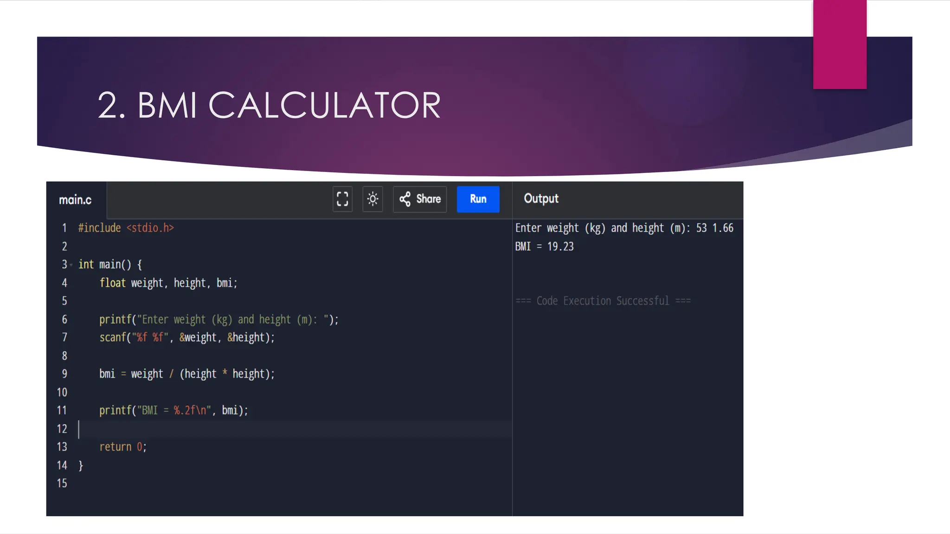Run the program with Run button
The width and height of the screenshot is (950, 534).
tap(478, 199)
